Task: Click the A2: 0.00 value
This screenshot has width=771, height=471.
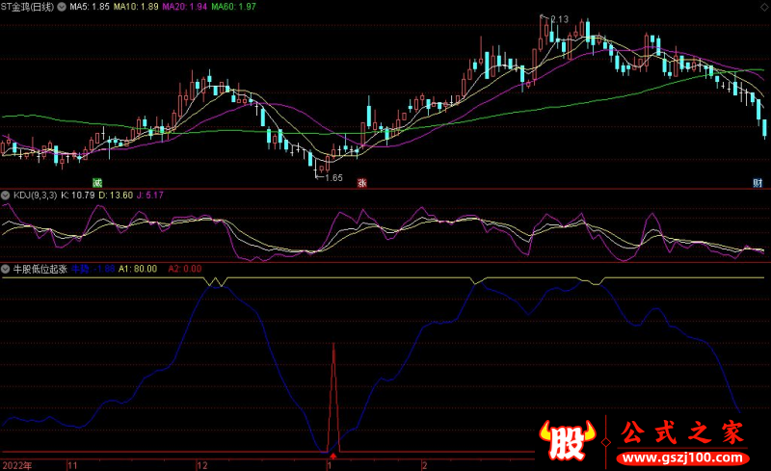Action: point(185,269)
